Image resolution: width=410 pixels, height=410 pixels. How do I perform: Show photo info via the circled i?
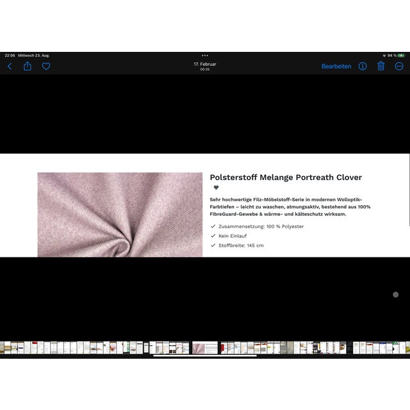click(x=363, y=66)
